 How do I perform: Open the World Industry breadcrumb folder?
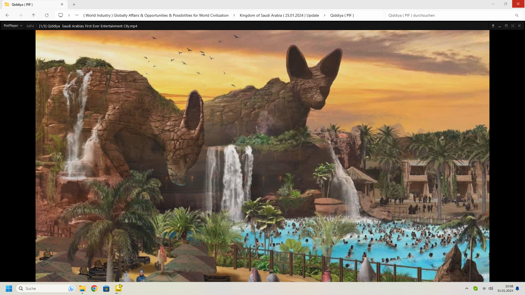click(x=156, y=15)
